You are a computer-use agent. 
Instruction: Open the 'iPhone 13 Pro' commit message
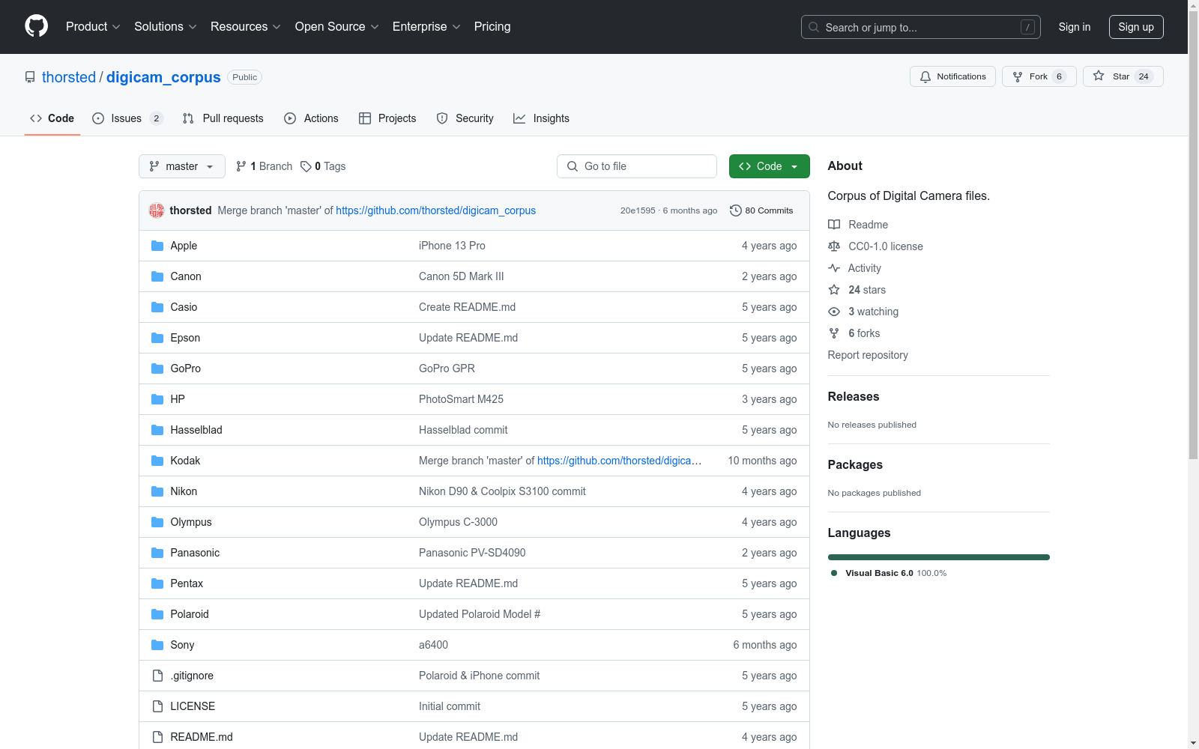click(452, 246)
